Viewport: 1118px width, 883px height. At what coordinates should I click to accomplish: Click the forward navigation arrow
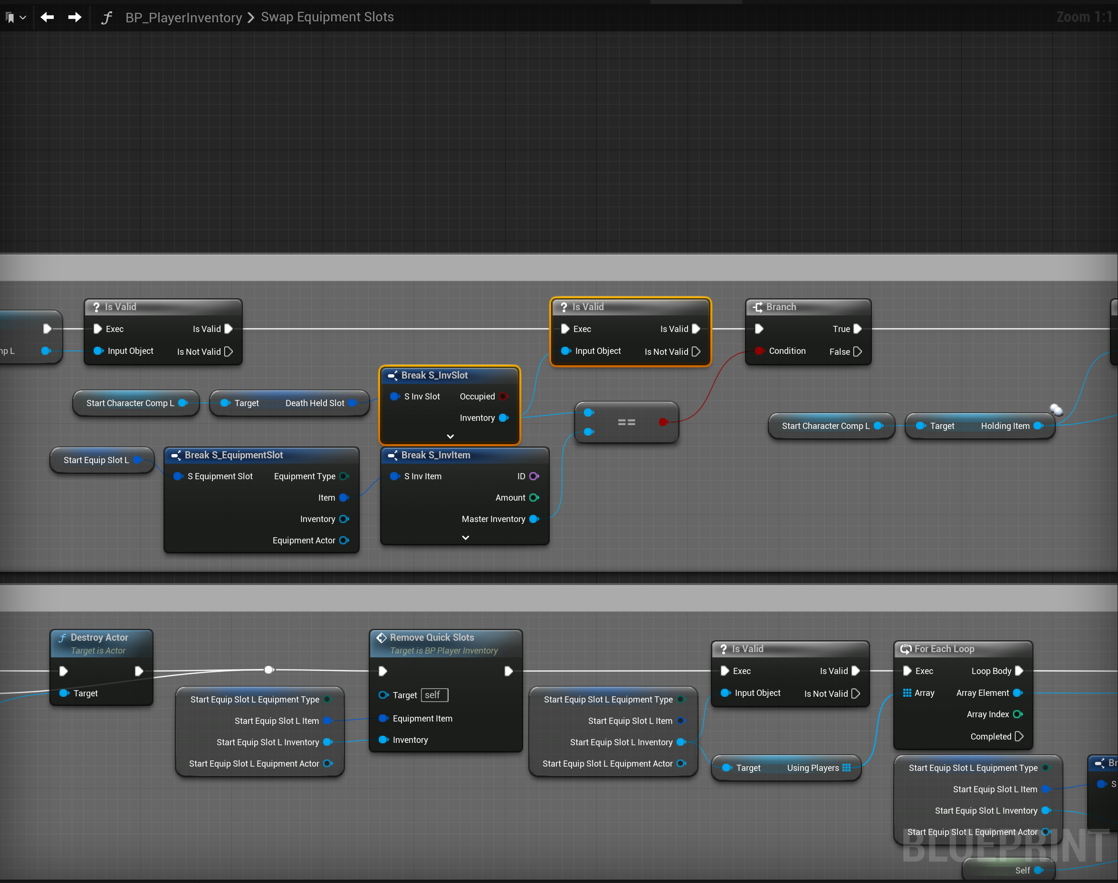[75, 17]
